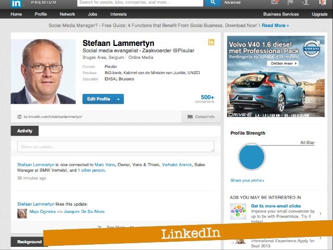This screenshot has height=250, width=333.
Task: Open the Joaquim De Sa Alves link
Action: pyautogui.click(x=84, y=211)
